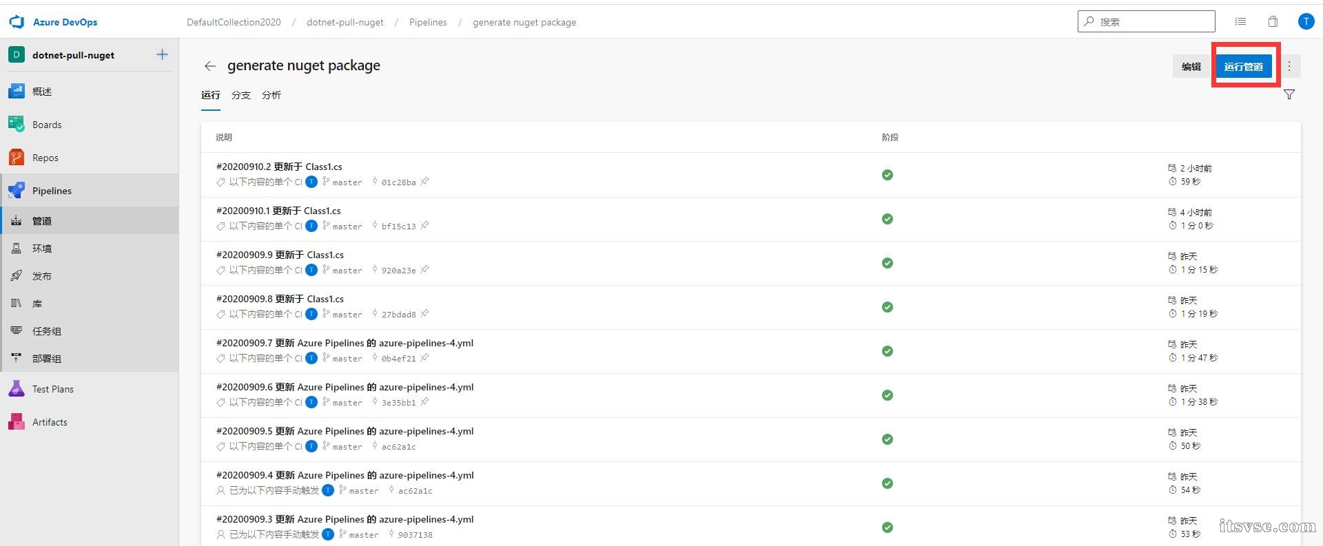
Task: Click the back arrow beside generate nuget package
Action: pyautogui.click(x=210, y=66)
